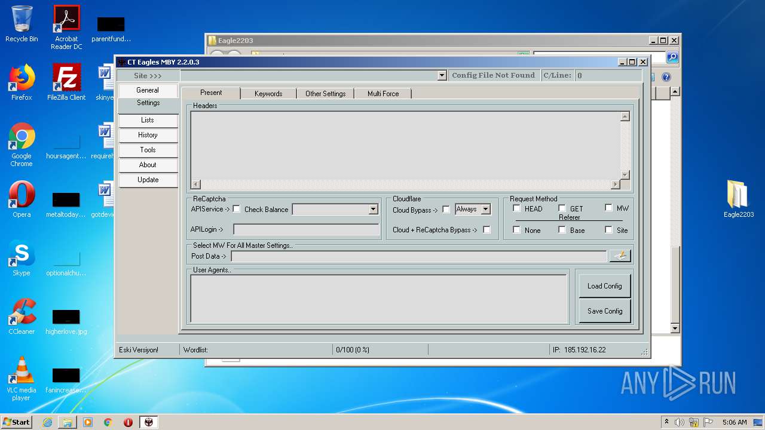
Task: Click the Save Config button
Action: (605, 311)
